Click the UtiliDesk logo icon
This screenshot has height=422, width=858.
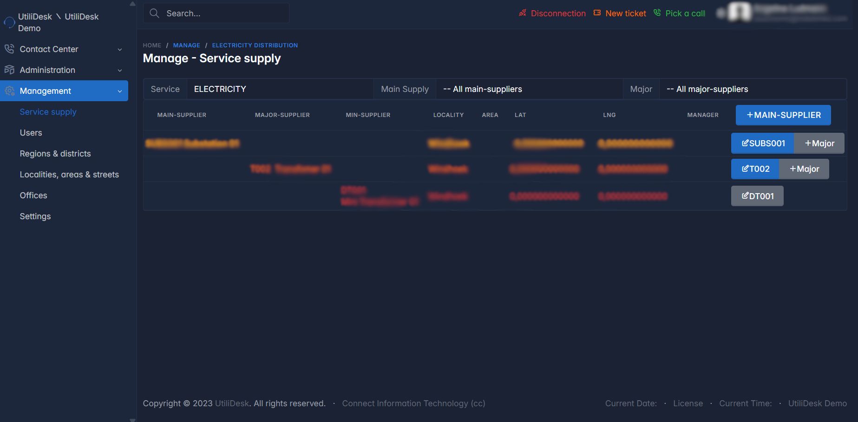tap(9, 22)
